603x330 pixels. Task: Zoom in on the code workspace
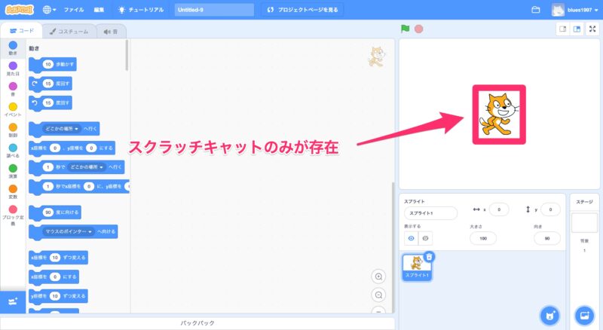click(379, 277)
